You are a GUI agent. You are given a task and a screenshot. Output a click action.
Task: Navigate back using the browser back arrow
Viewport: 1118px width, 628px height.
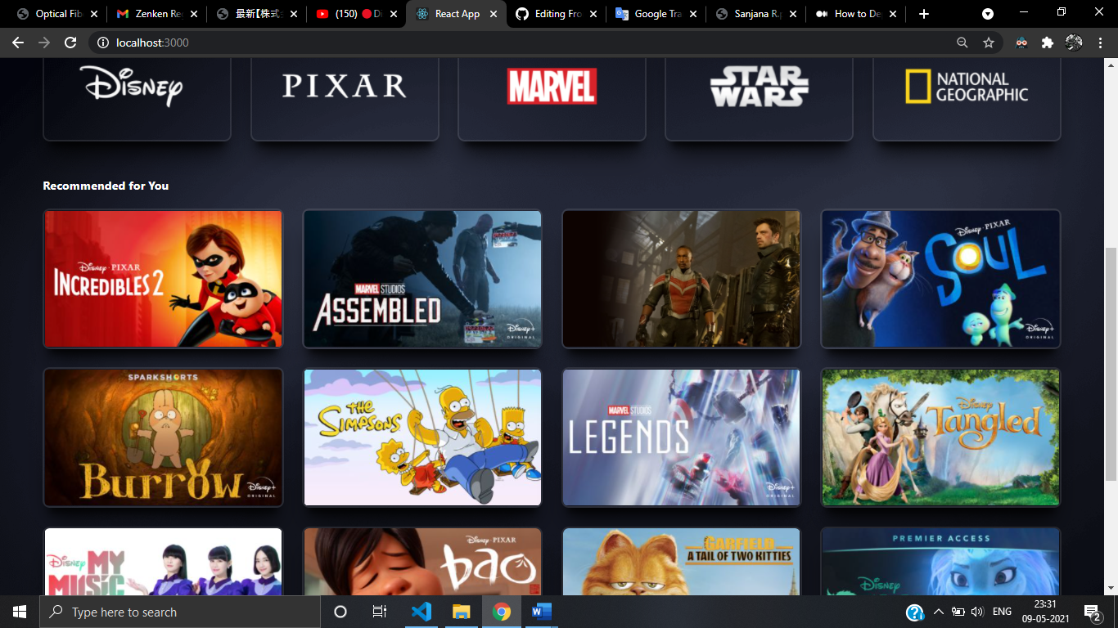(17, 43)
